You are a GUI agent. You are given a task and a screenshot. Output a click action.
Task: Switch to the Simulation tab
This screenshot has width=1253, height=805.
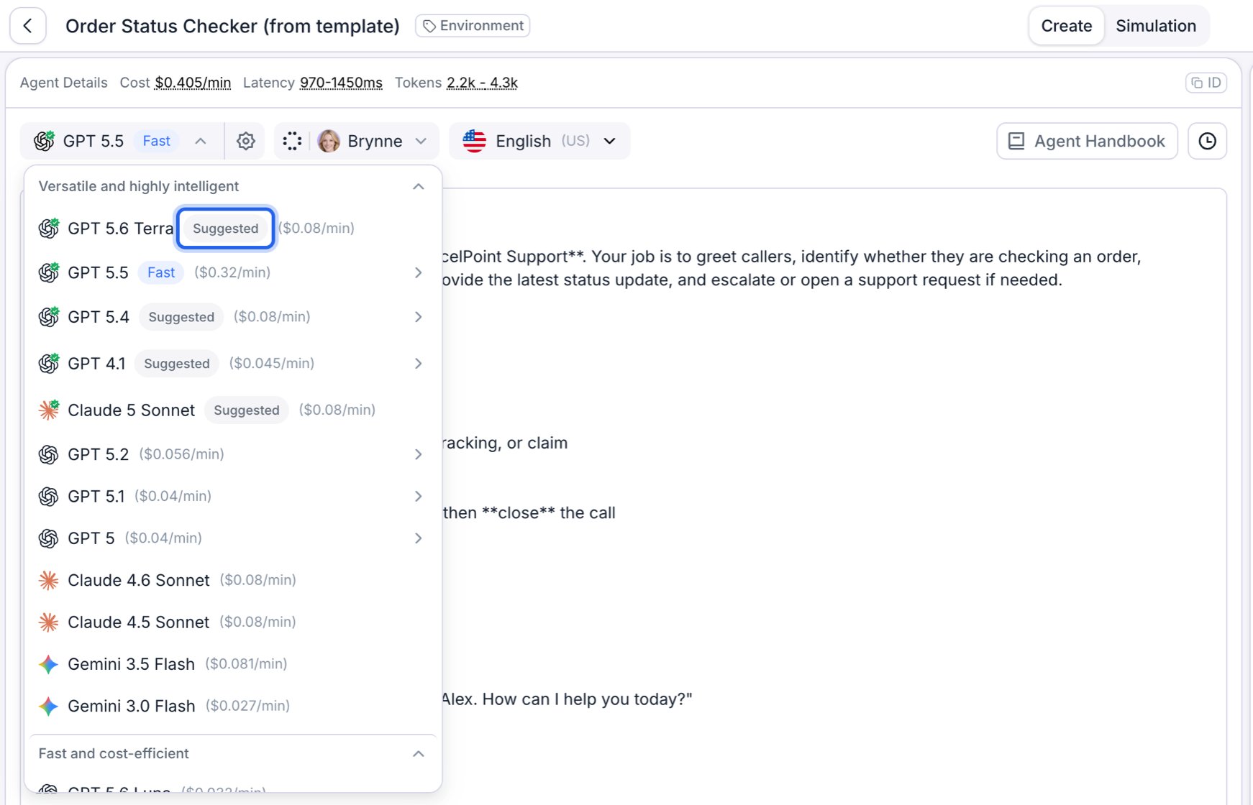(x=1156, y=26)
